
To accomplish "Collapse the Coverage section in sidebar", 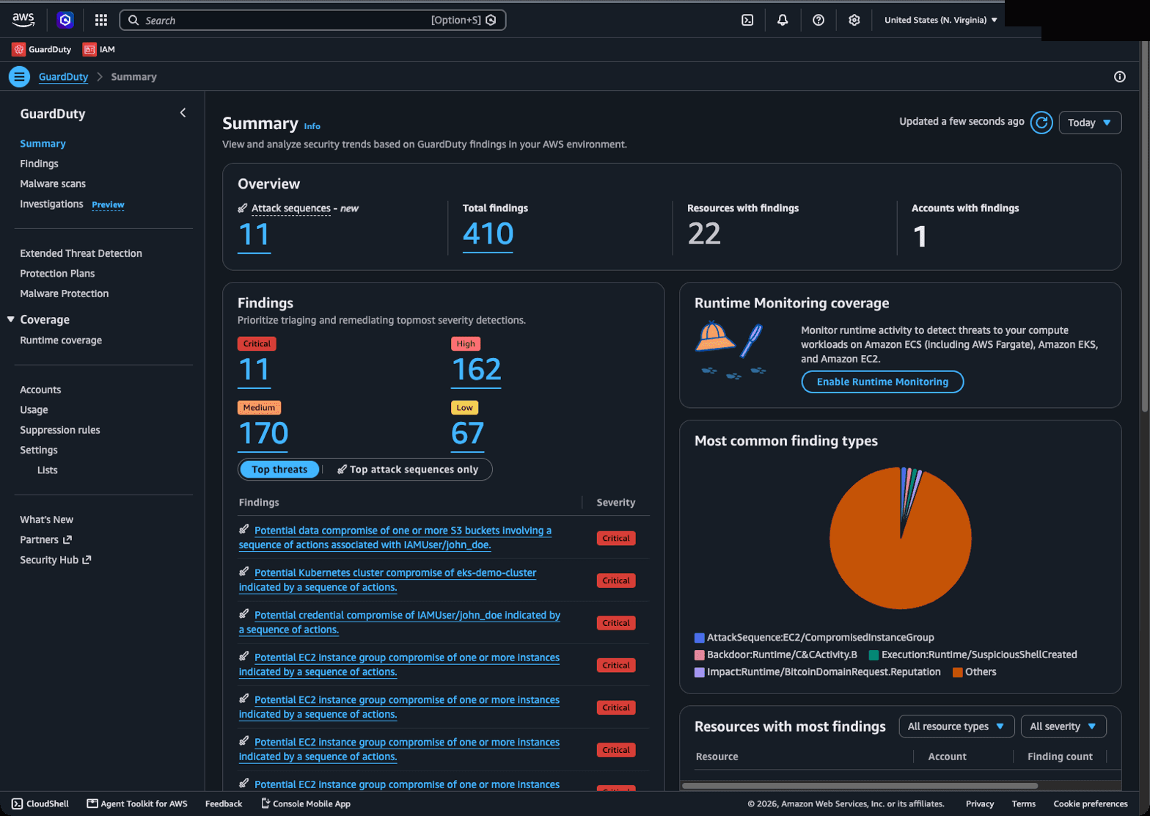I will click(11, 319).
